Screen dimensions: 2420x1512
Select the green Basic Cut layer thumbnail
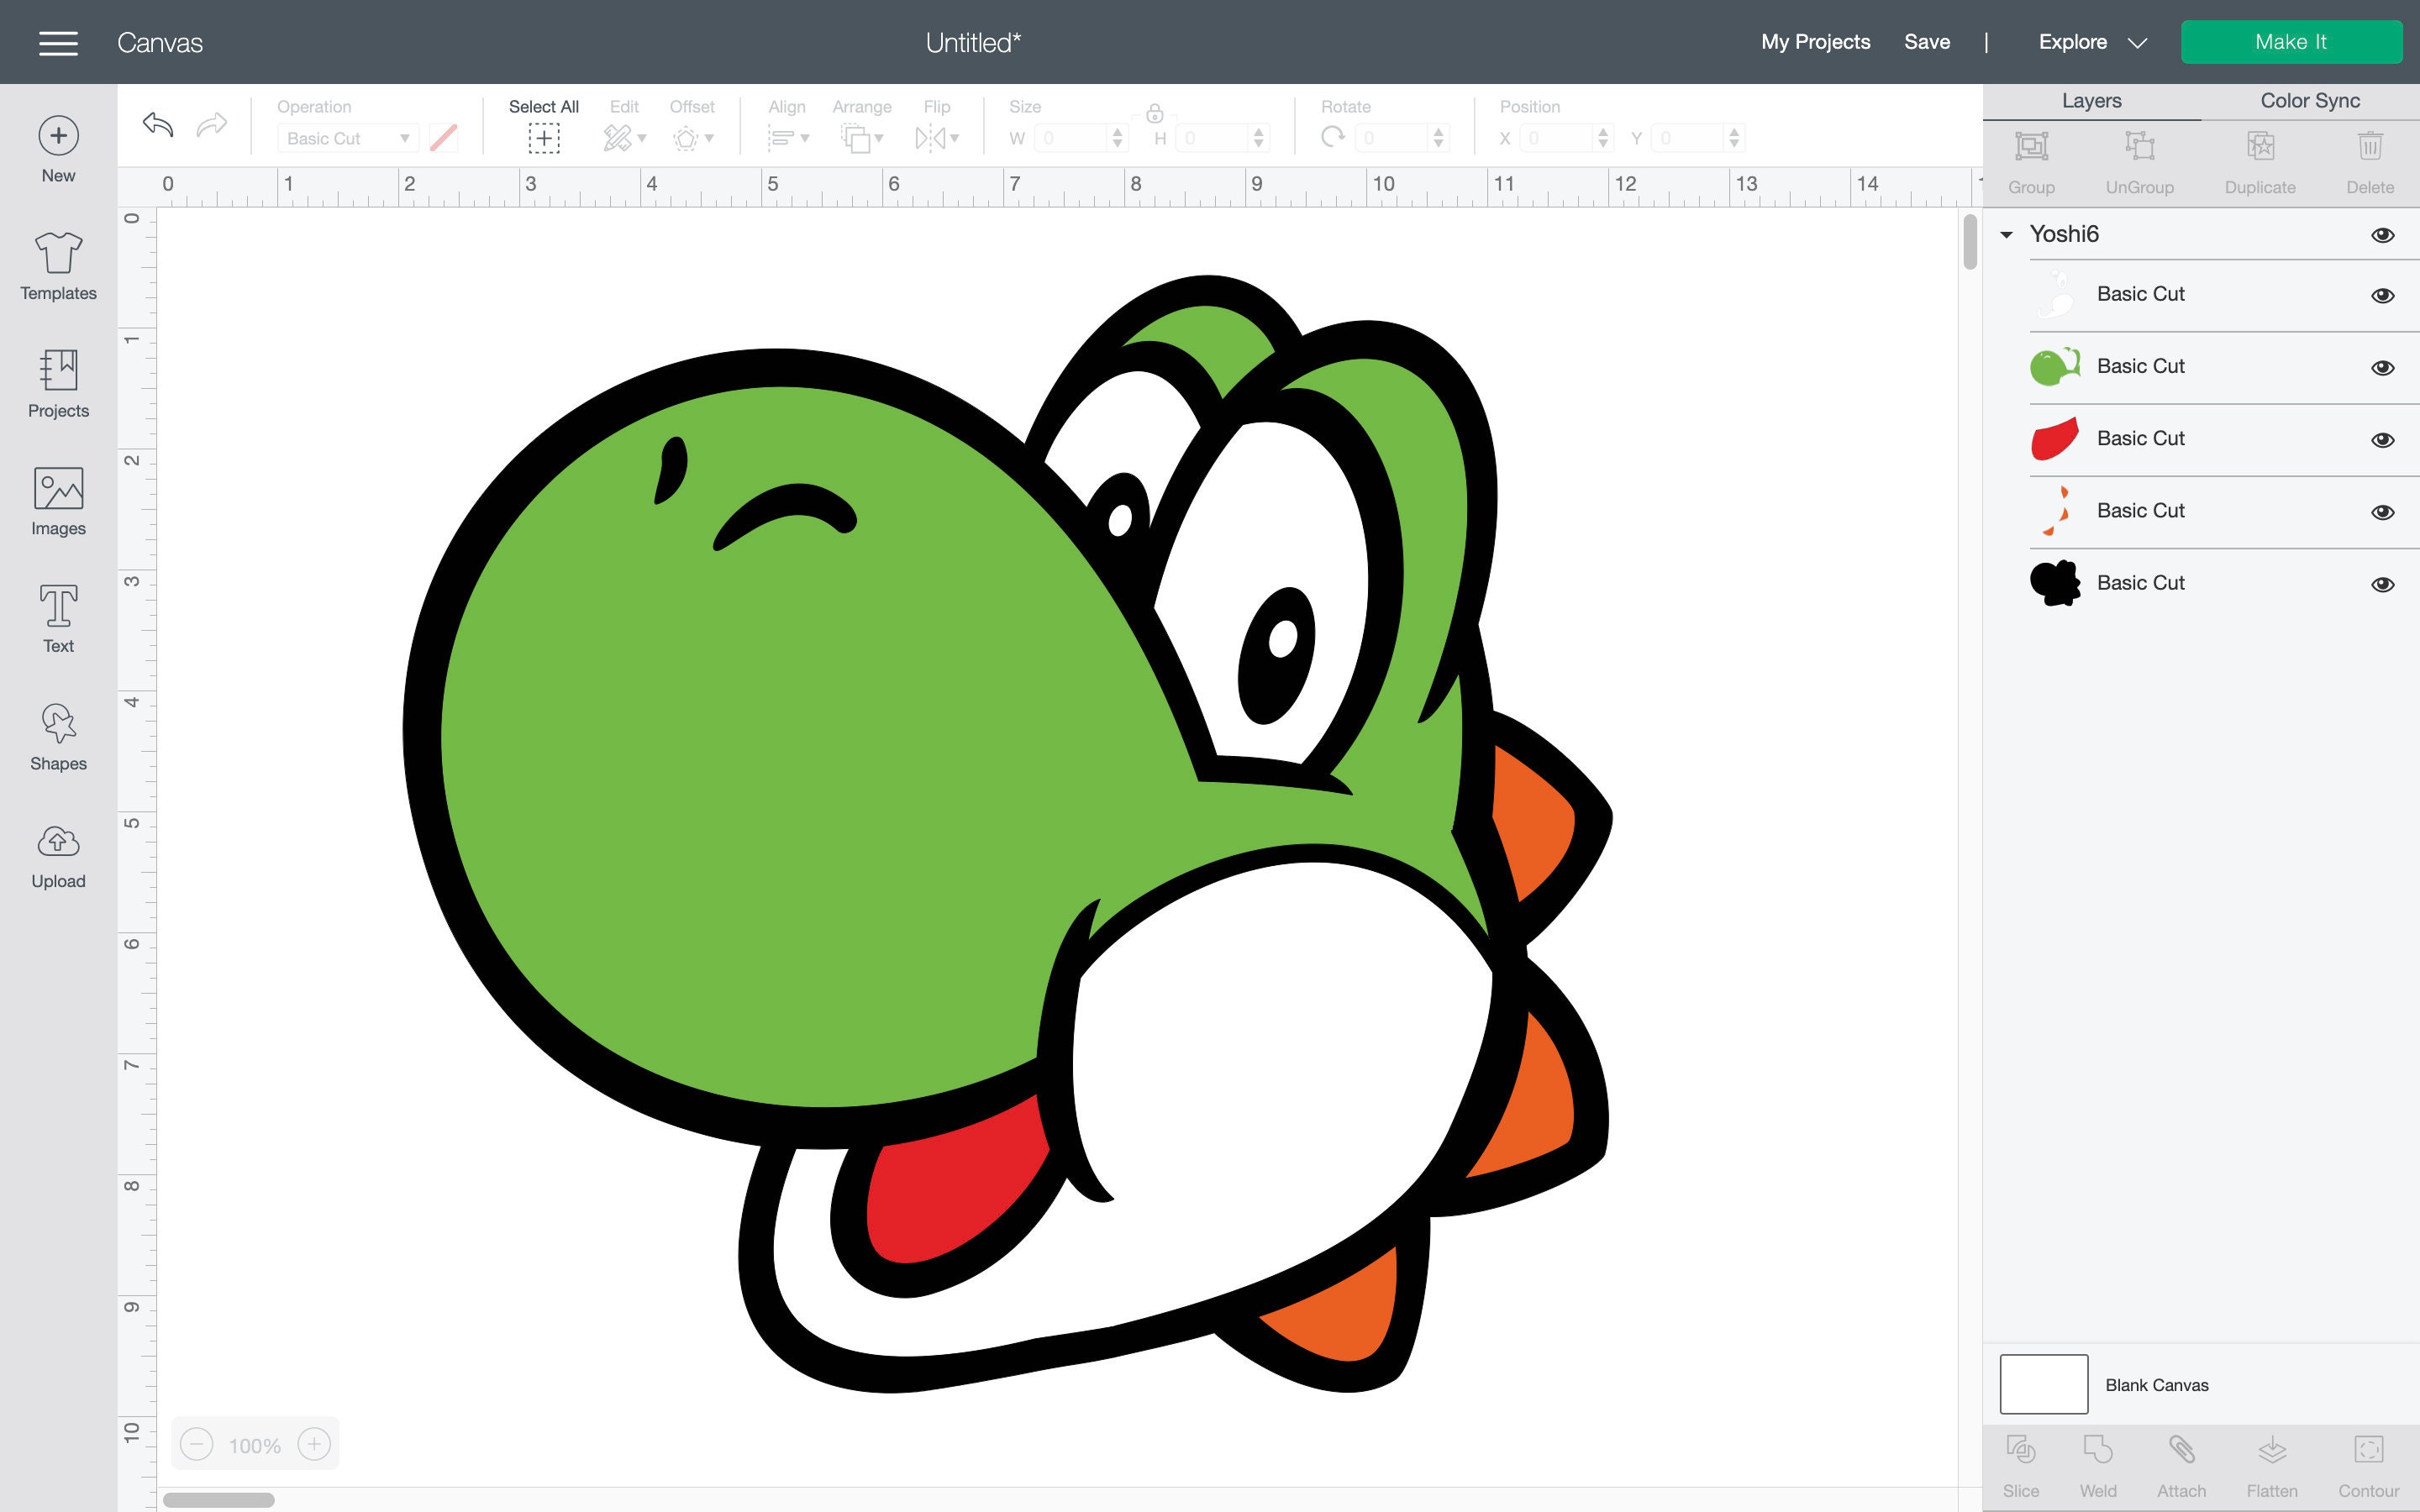tap(2055, 367)
